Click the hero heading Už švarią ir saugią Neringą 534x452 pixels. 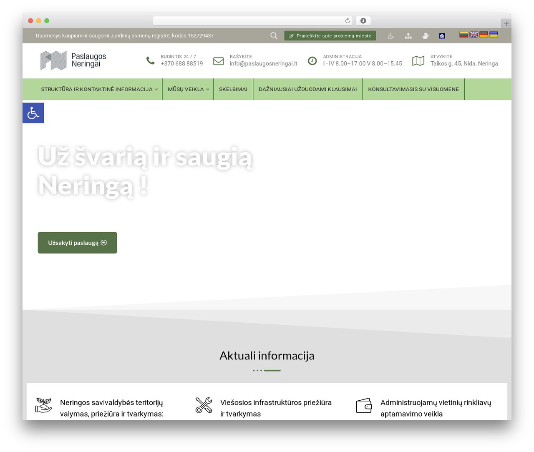(145, 171)
